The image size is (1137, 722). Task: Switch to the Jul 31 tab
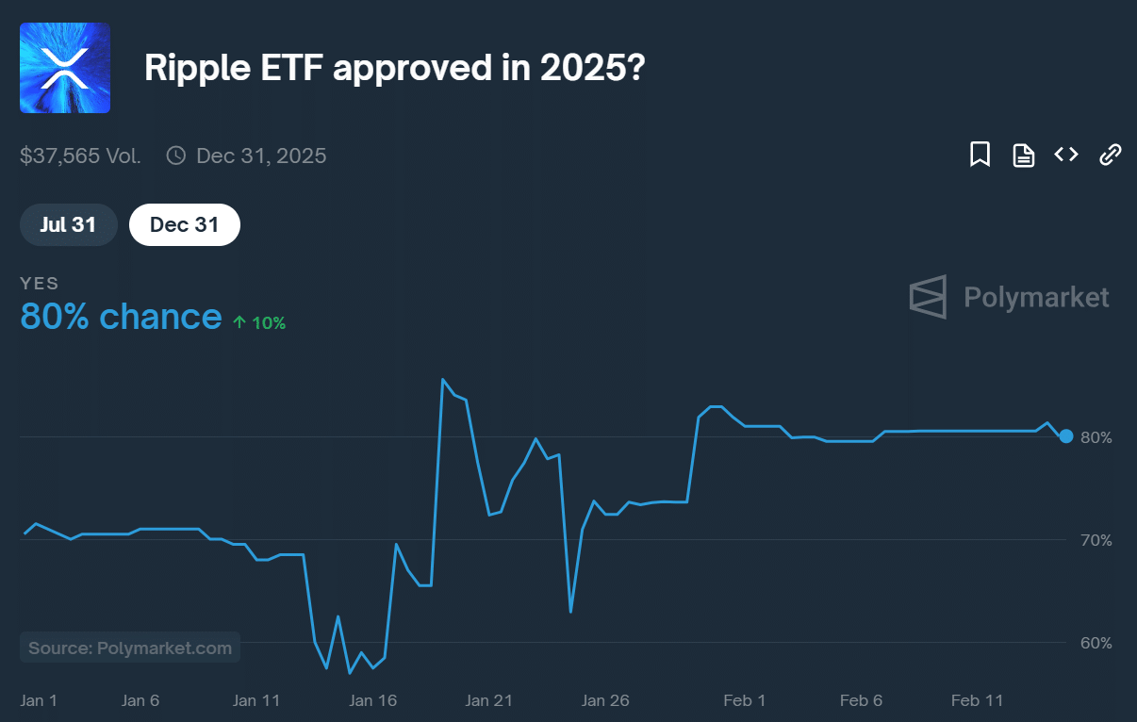[68, 224]
